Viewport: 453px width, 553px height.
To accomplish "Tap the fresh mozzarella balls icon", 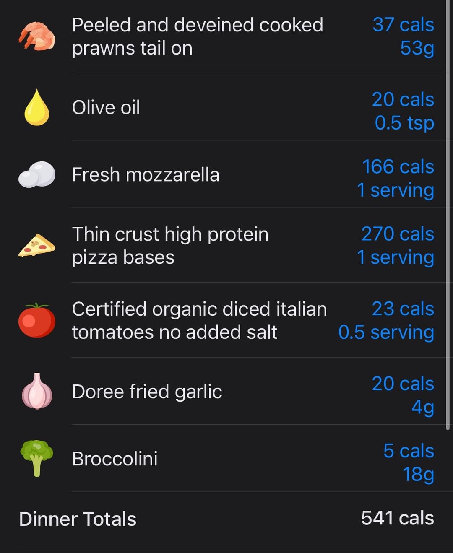I will pyautogui.click(x=37, y=174).
